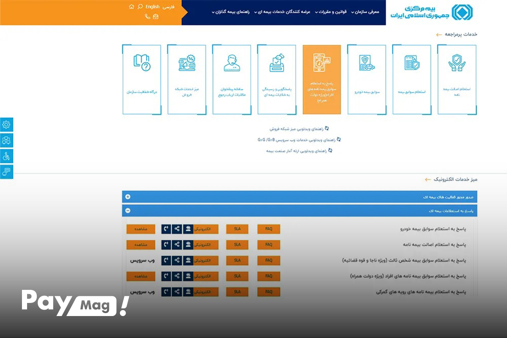Click the share icon in first service row
Screen dimensions: 507x338
177,229
